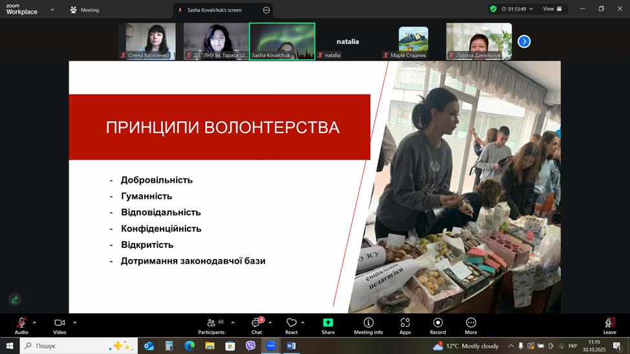Open the Apps panel
The height and width of the screenshot is (354, 630).
[405, 326]
